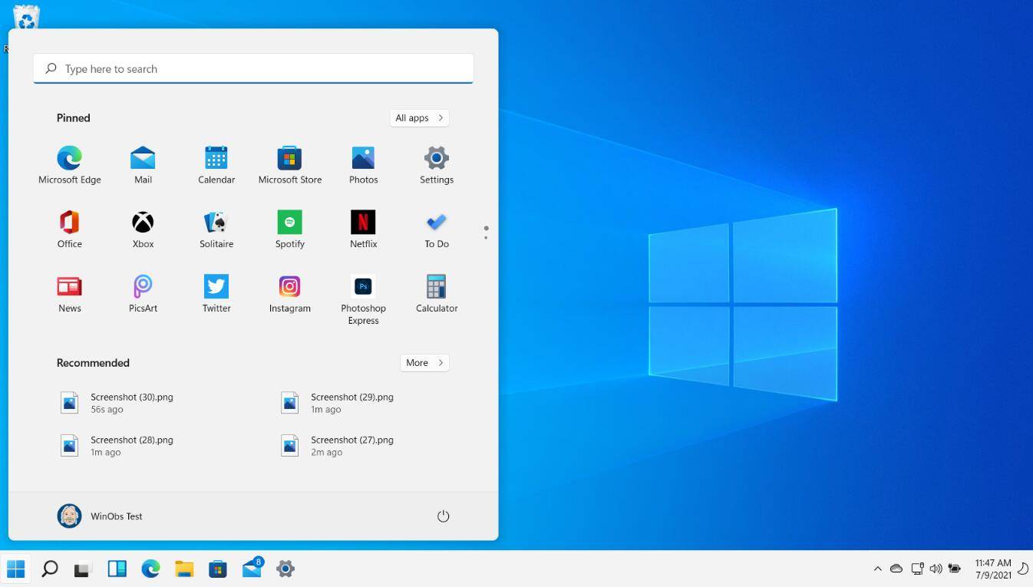The image size is (1033, 587).
Task: Open network status tray icon
Action: click(917, 569)
